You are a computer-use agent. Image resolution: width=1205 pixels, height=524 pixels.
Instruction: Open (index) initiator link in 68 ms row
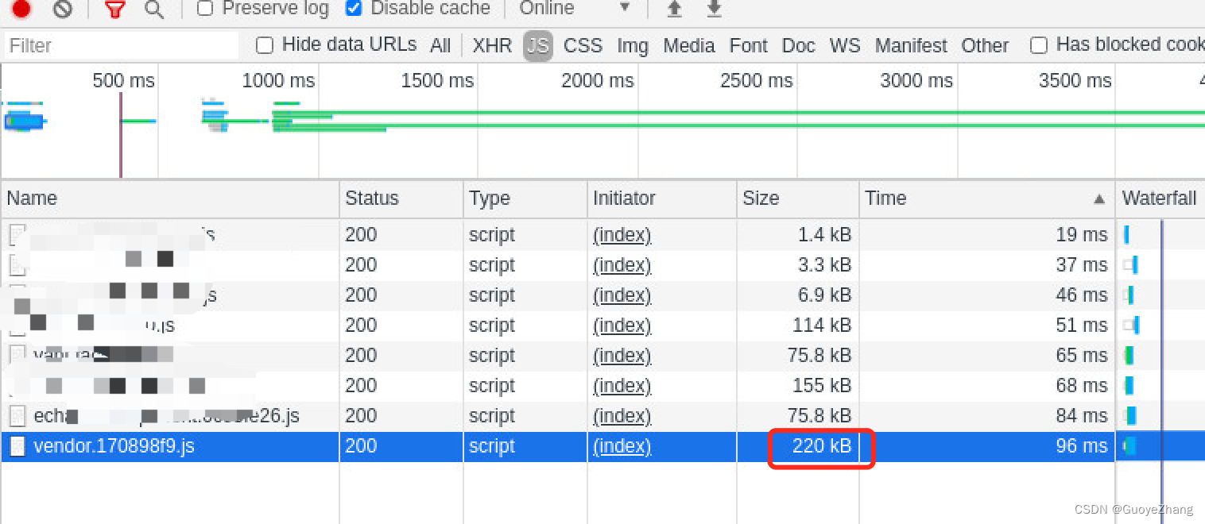click(622, 386)
